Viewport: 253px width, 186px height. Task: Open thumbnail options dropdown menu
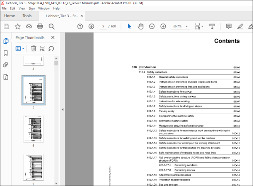pyautogui.click(x=20, y=48)
